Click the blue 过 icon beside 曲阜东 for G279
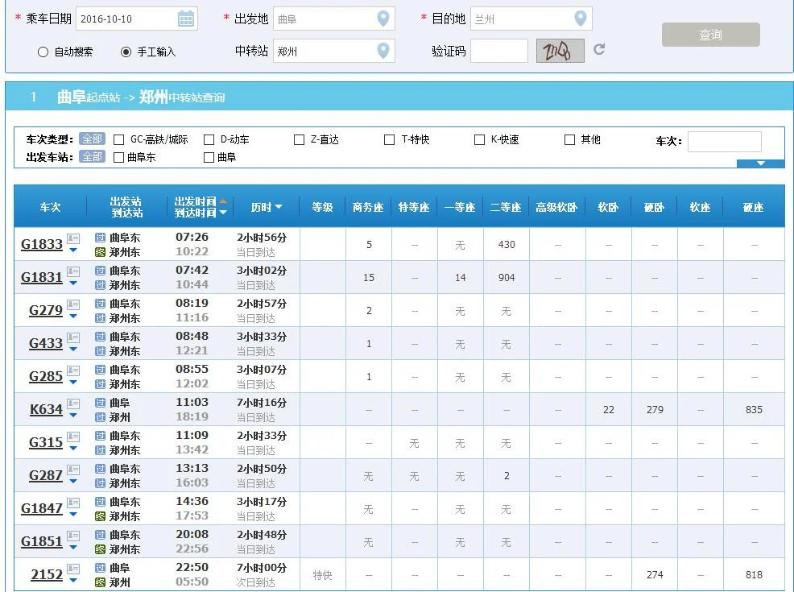The image size is (794, 592). point(100,303)
